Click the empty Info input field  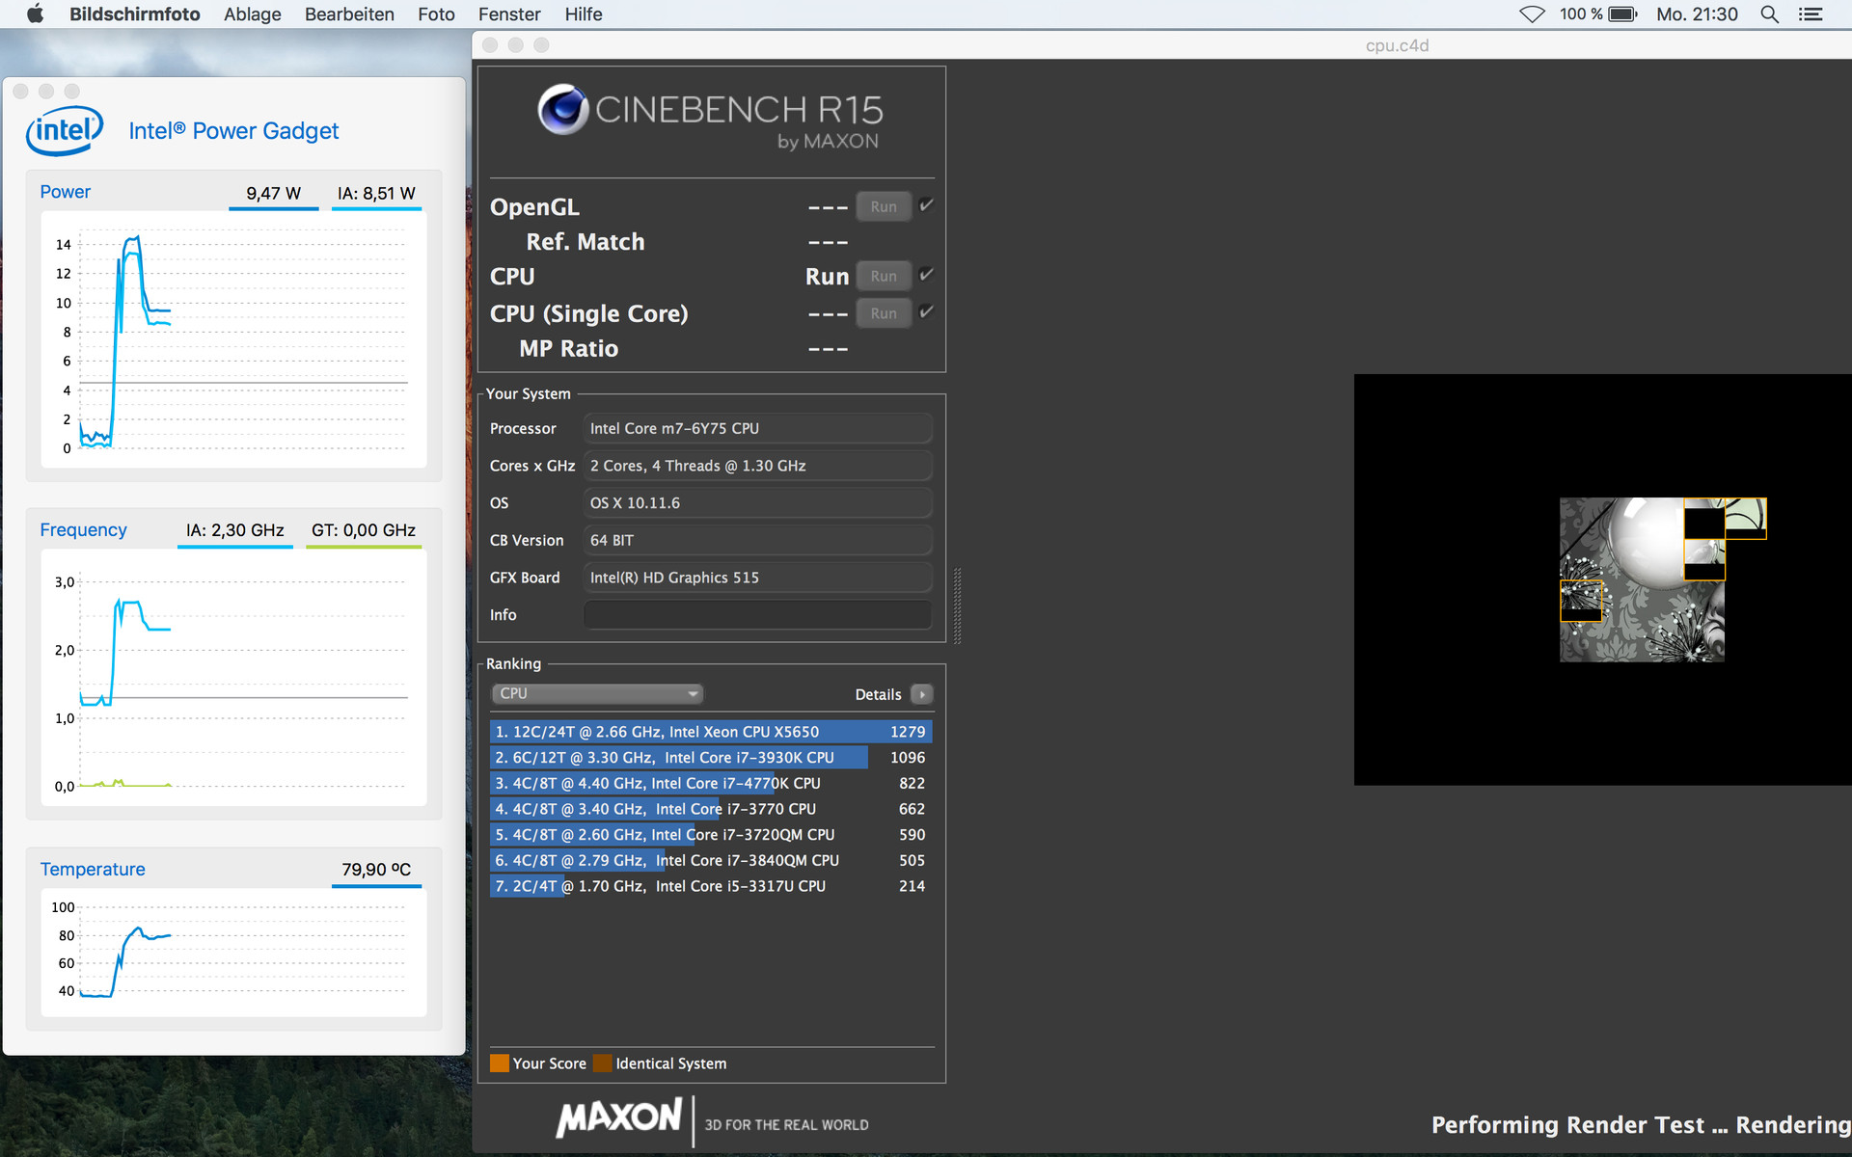(757, 615)
